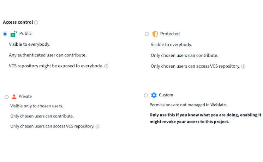Image resolution: width=263 pixels, height=162 pixels.
Task: Click the orange shield Protected icon
Action: (x=155, y=34)
